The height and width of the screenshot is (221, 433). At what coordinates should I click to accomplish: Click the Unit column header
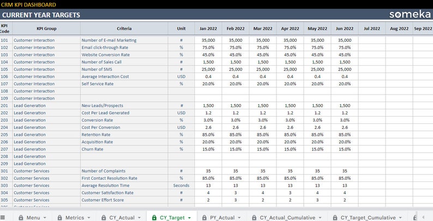click(x=181, y=28)
